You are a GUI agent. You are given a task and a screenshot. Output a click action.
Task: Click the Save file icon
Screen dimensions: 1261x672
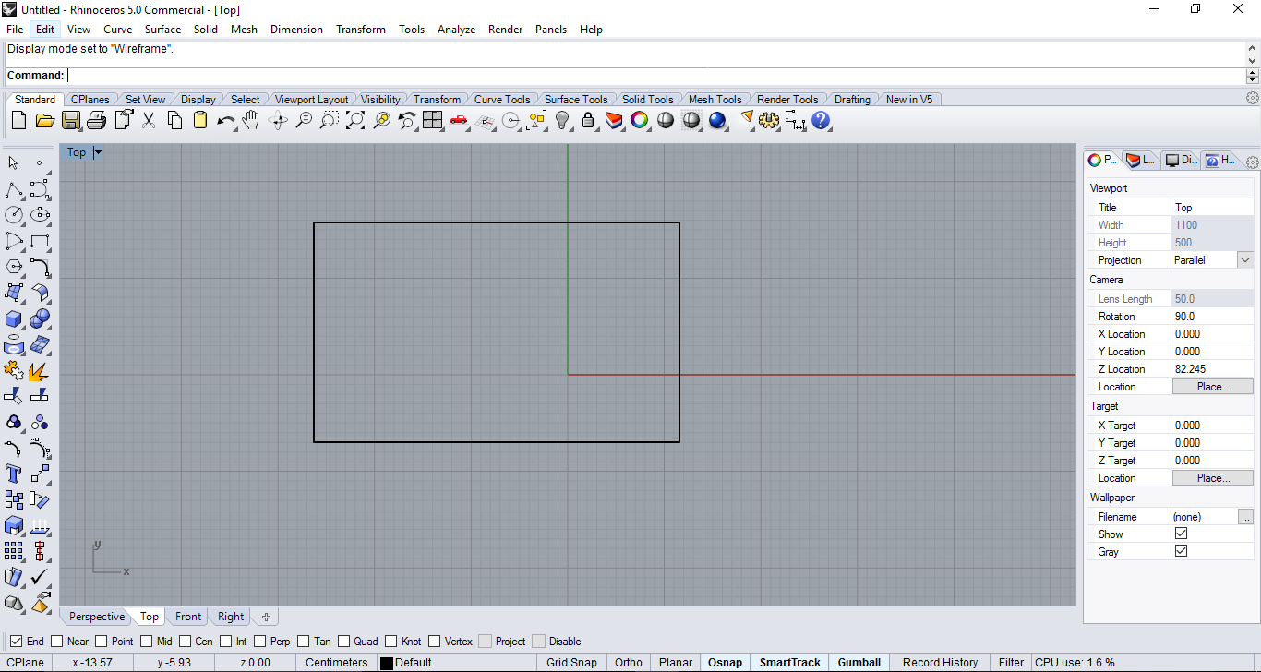tap(70, 120)
